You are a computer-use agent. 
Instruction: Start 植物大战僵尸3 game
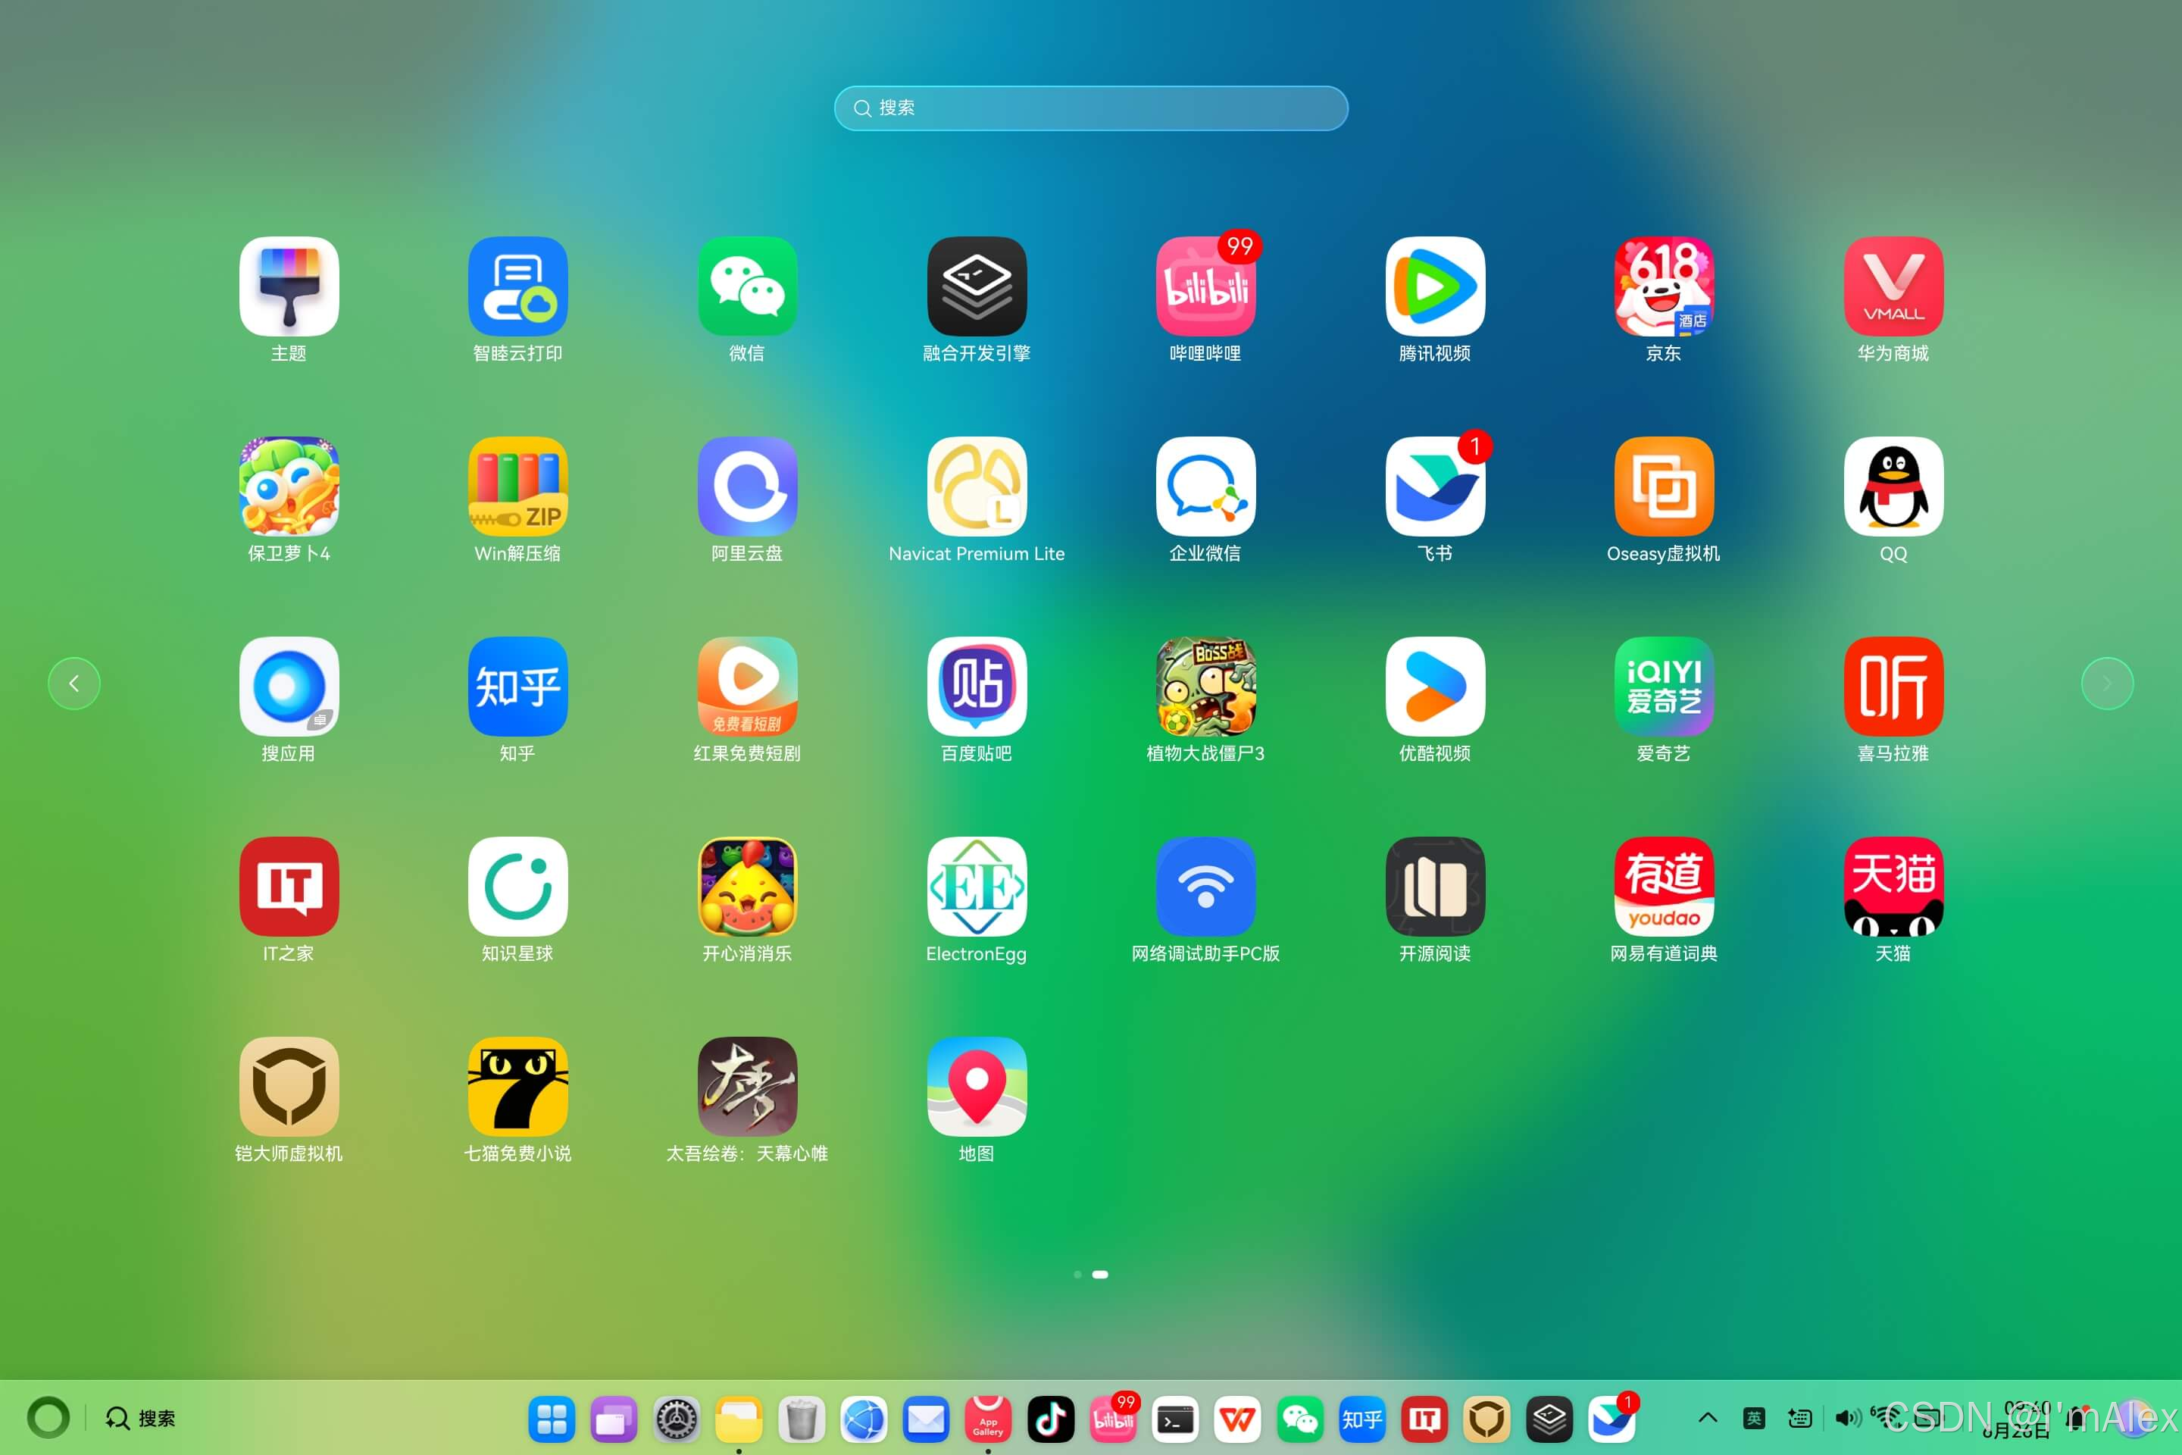pos(1205,687)
